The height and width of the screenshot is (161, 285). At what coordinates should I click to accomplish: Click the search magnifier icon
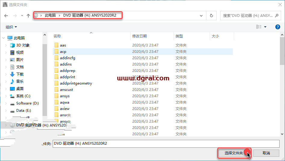pyautogui.click(x=277, y=16)
